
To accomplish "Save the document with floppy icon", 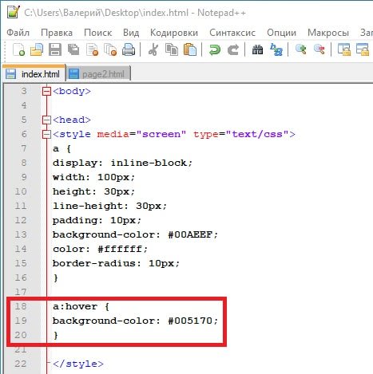I will 55,49.
